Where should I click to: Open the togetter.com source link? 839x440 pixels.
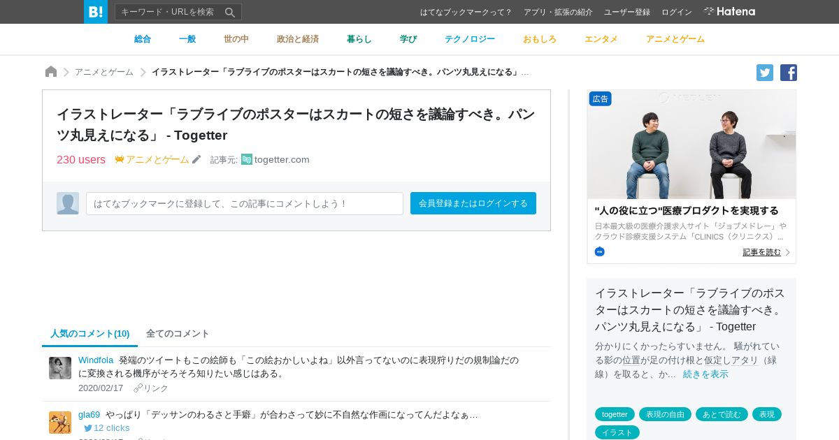(x=282, y=159)
